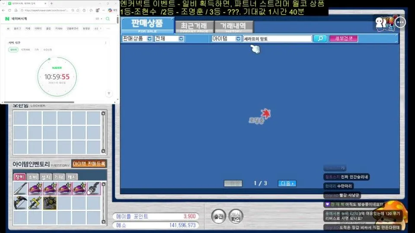The width and height of the screenshot is (415, 233).
Task: Select the 소비 consumables inventory tab
Action: [32, 177]
